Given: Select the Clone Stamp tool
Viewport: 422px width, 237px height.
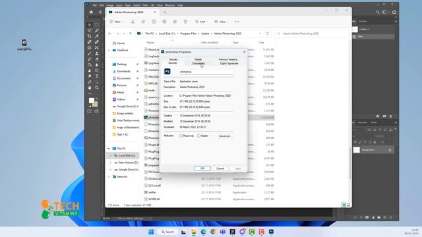Looking at the screenshot, I should click(x=97, y=53).
